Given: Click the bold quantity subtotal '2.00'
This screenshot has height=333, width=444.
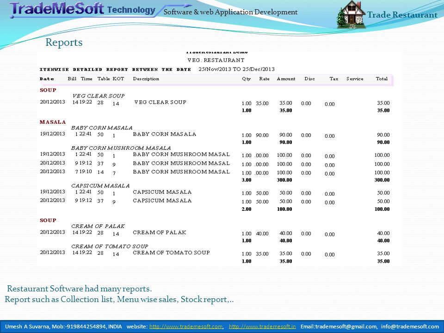Looking at the screenshot, I should click(247, 209).
